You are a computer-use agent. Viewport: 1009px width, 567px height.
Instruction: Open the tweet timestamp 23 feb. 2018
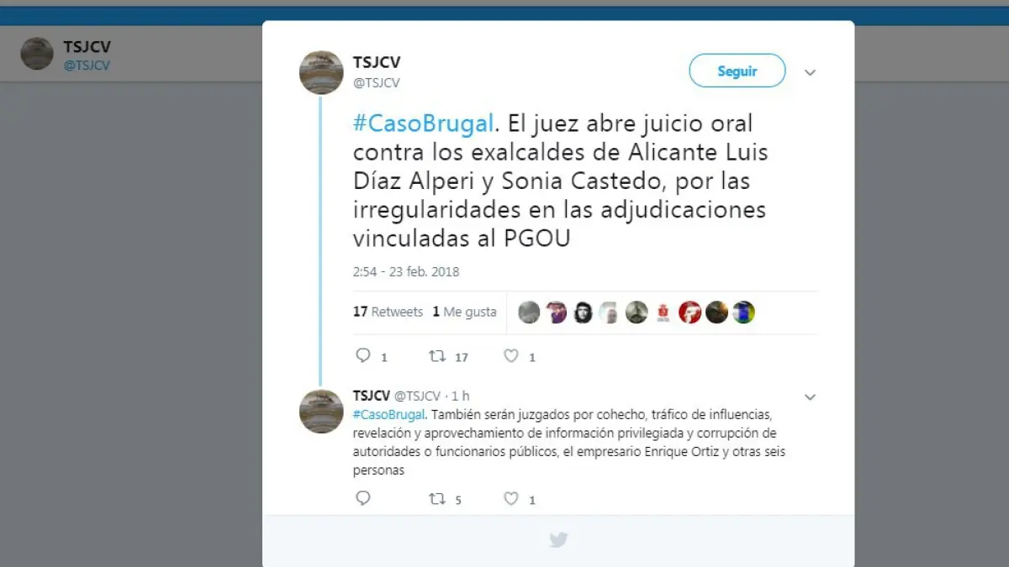coord(406,272)
